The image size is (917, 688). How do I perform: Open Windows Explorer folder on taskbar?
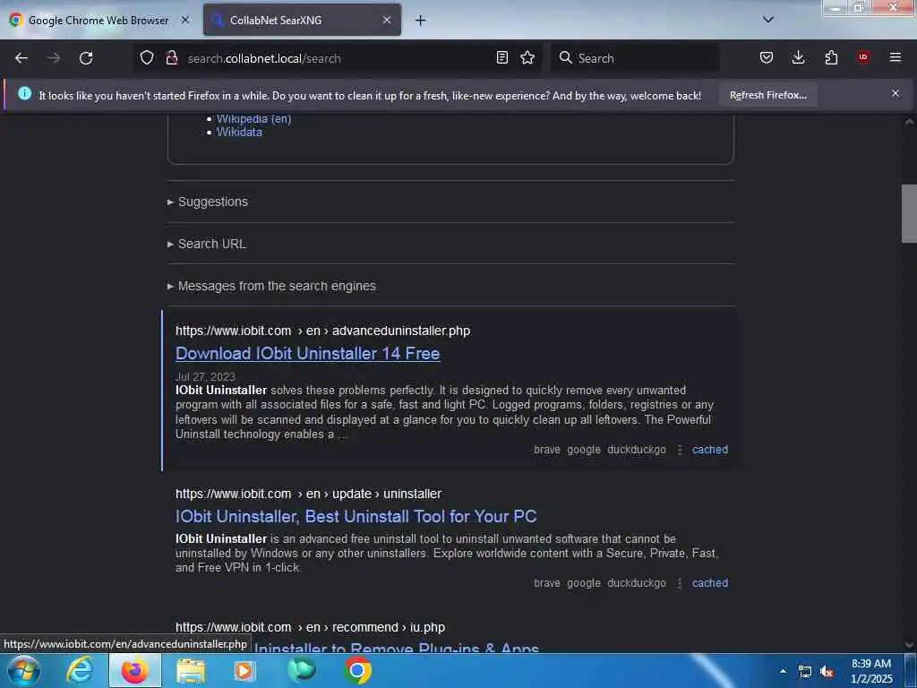coord(190,670)
